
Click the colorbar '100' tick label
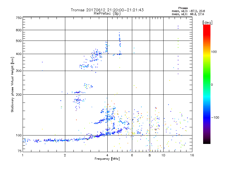[214, 52]
